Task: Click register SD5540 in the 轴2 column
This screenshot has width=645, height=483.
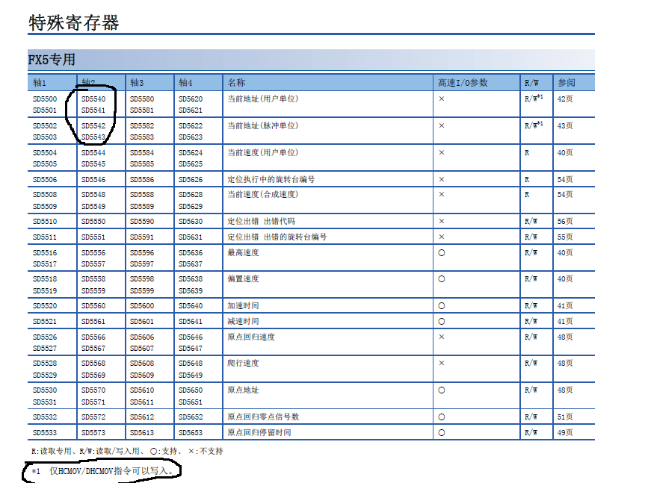Action: 93,99
